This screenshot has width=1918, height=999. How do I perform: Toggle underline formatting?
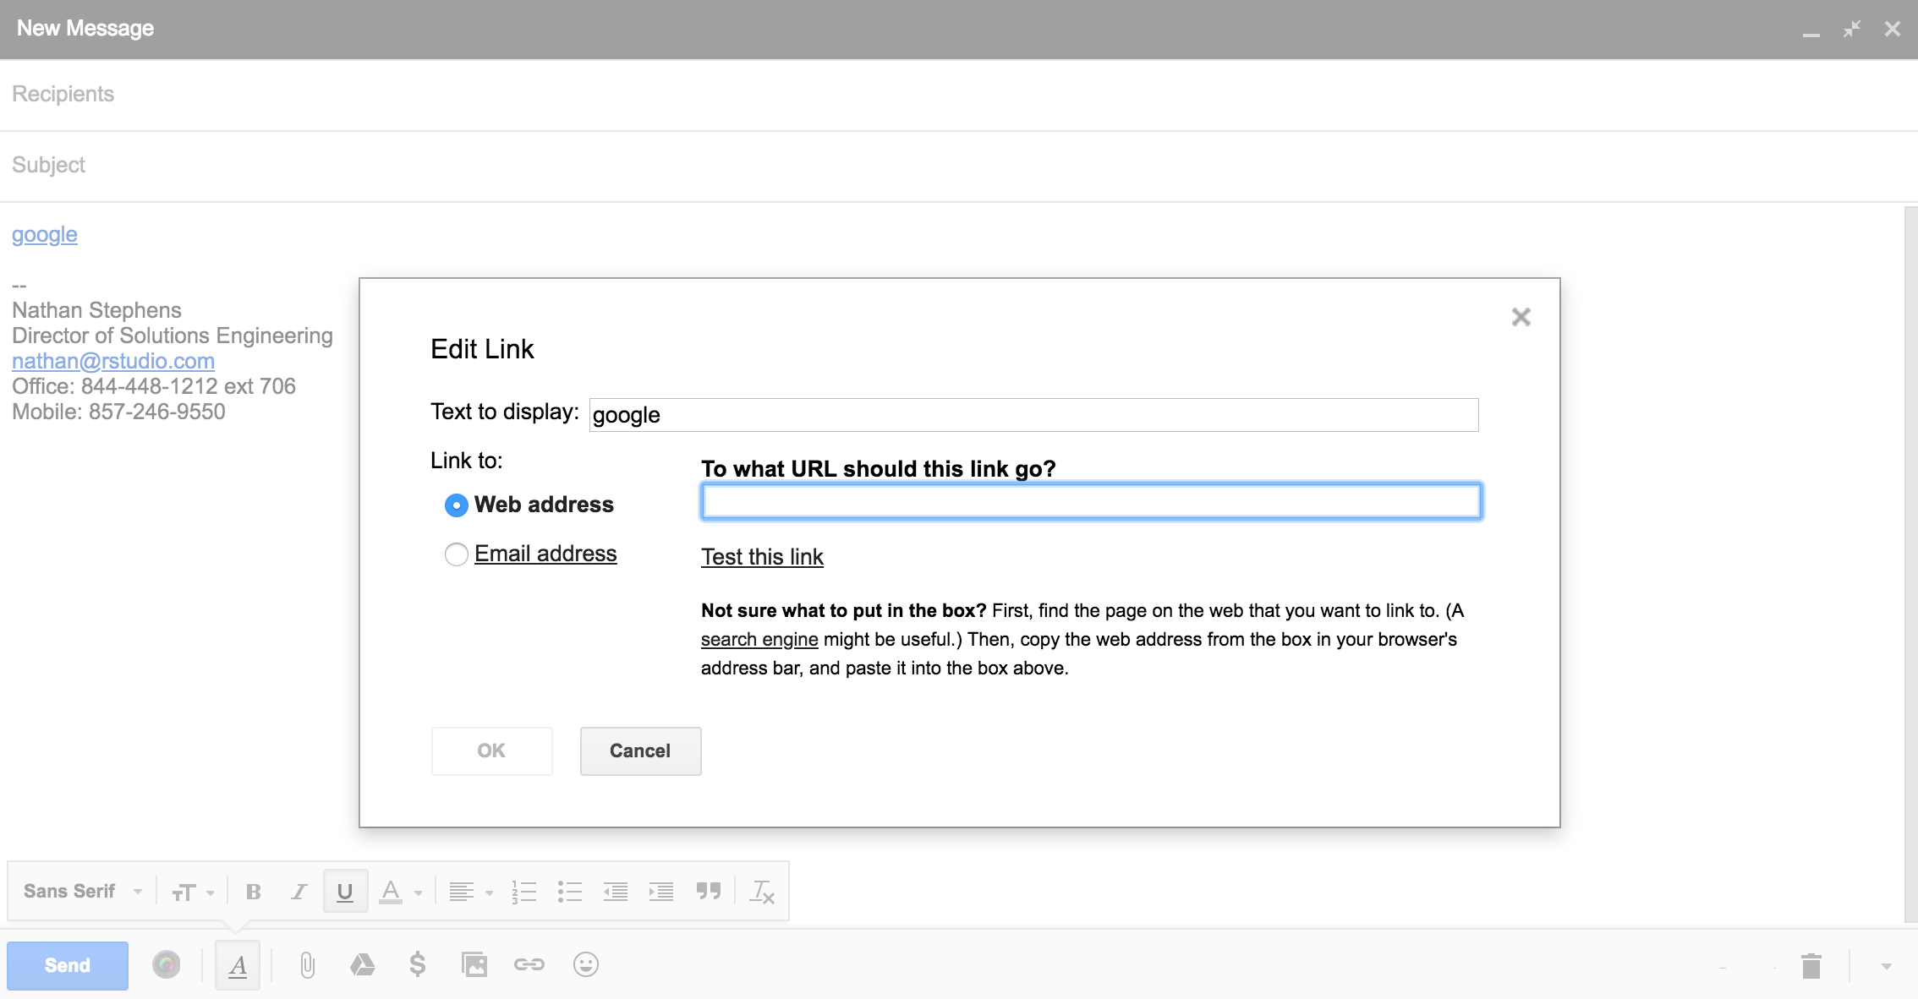click(345, 892)
